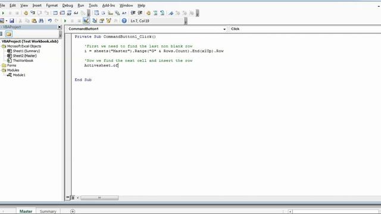The height and width of the screenshot is (214, 381).
Task: Open the View menu
Action: [24, 5]
